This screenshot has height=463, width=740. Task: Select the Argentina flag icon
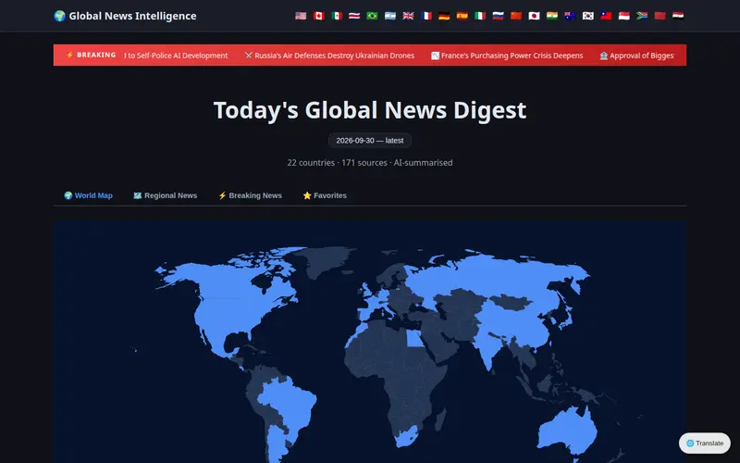point(390,16)
